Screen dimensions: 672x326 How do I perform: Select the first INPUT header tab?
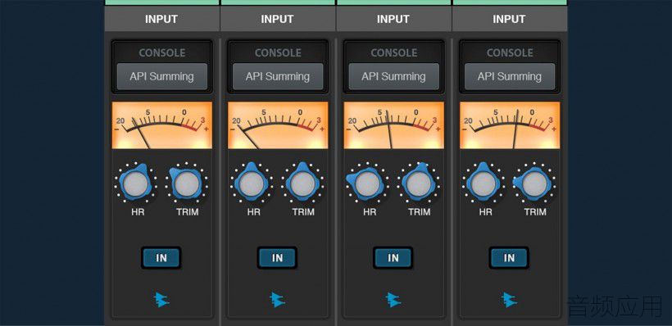162,20
